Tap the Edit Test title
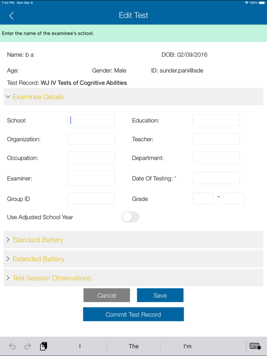267x356 pixels. (133, 15)
